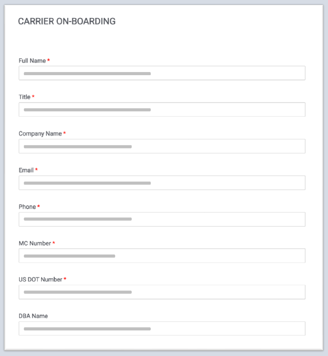The width and height of the screenshot is (328, 356).
Task: Click the red asterisk beside Full Name
Action: [49, 60]
